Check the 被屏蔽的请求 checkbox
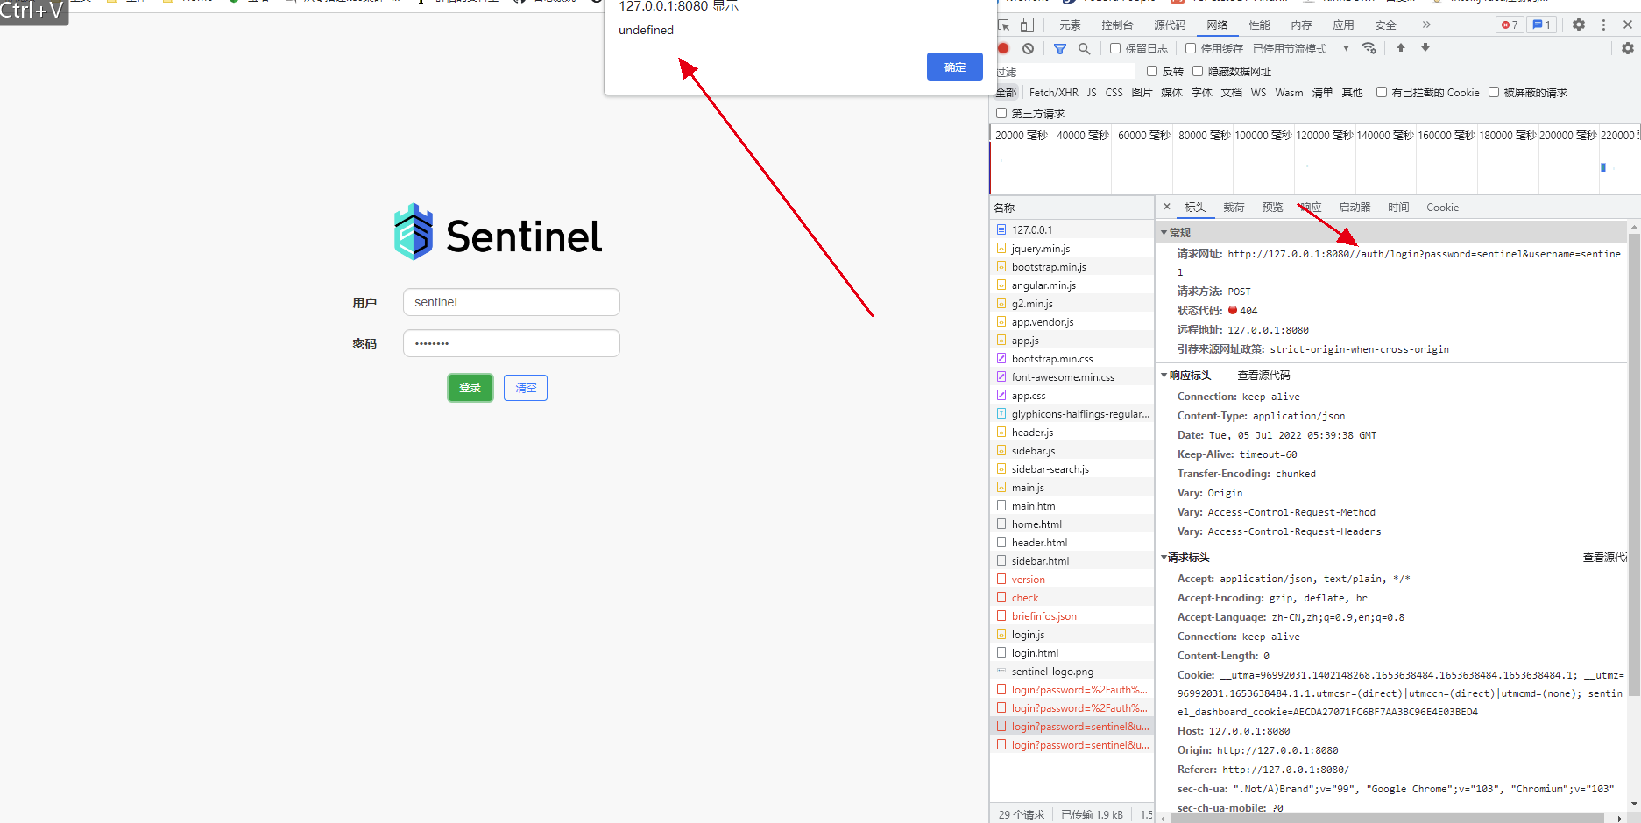This screenshot has height=823, width=1641. (x=1494, y=92)
